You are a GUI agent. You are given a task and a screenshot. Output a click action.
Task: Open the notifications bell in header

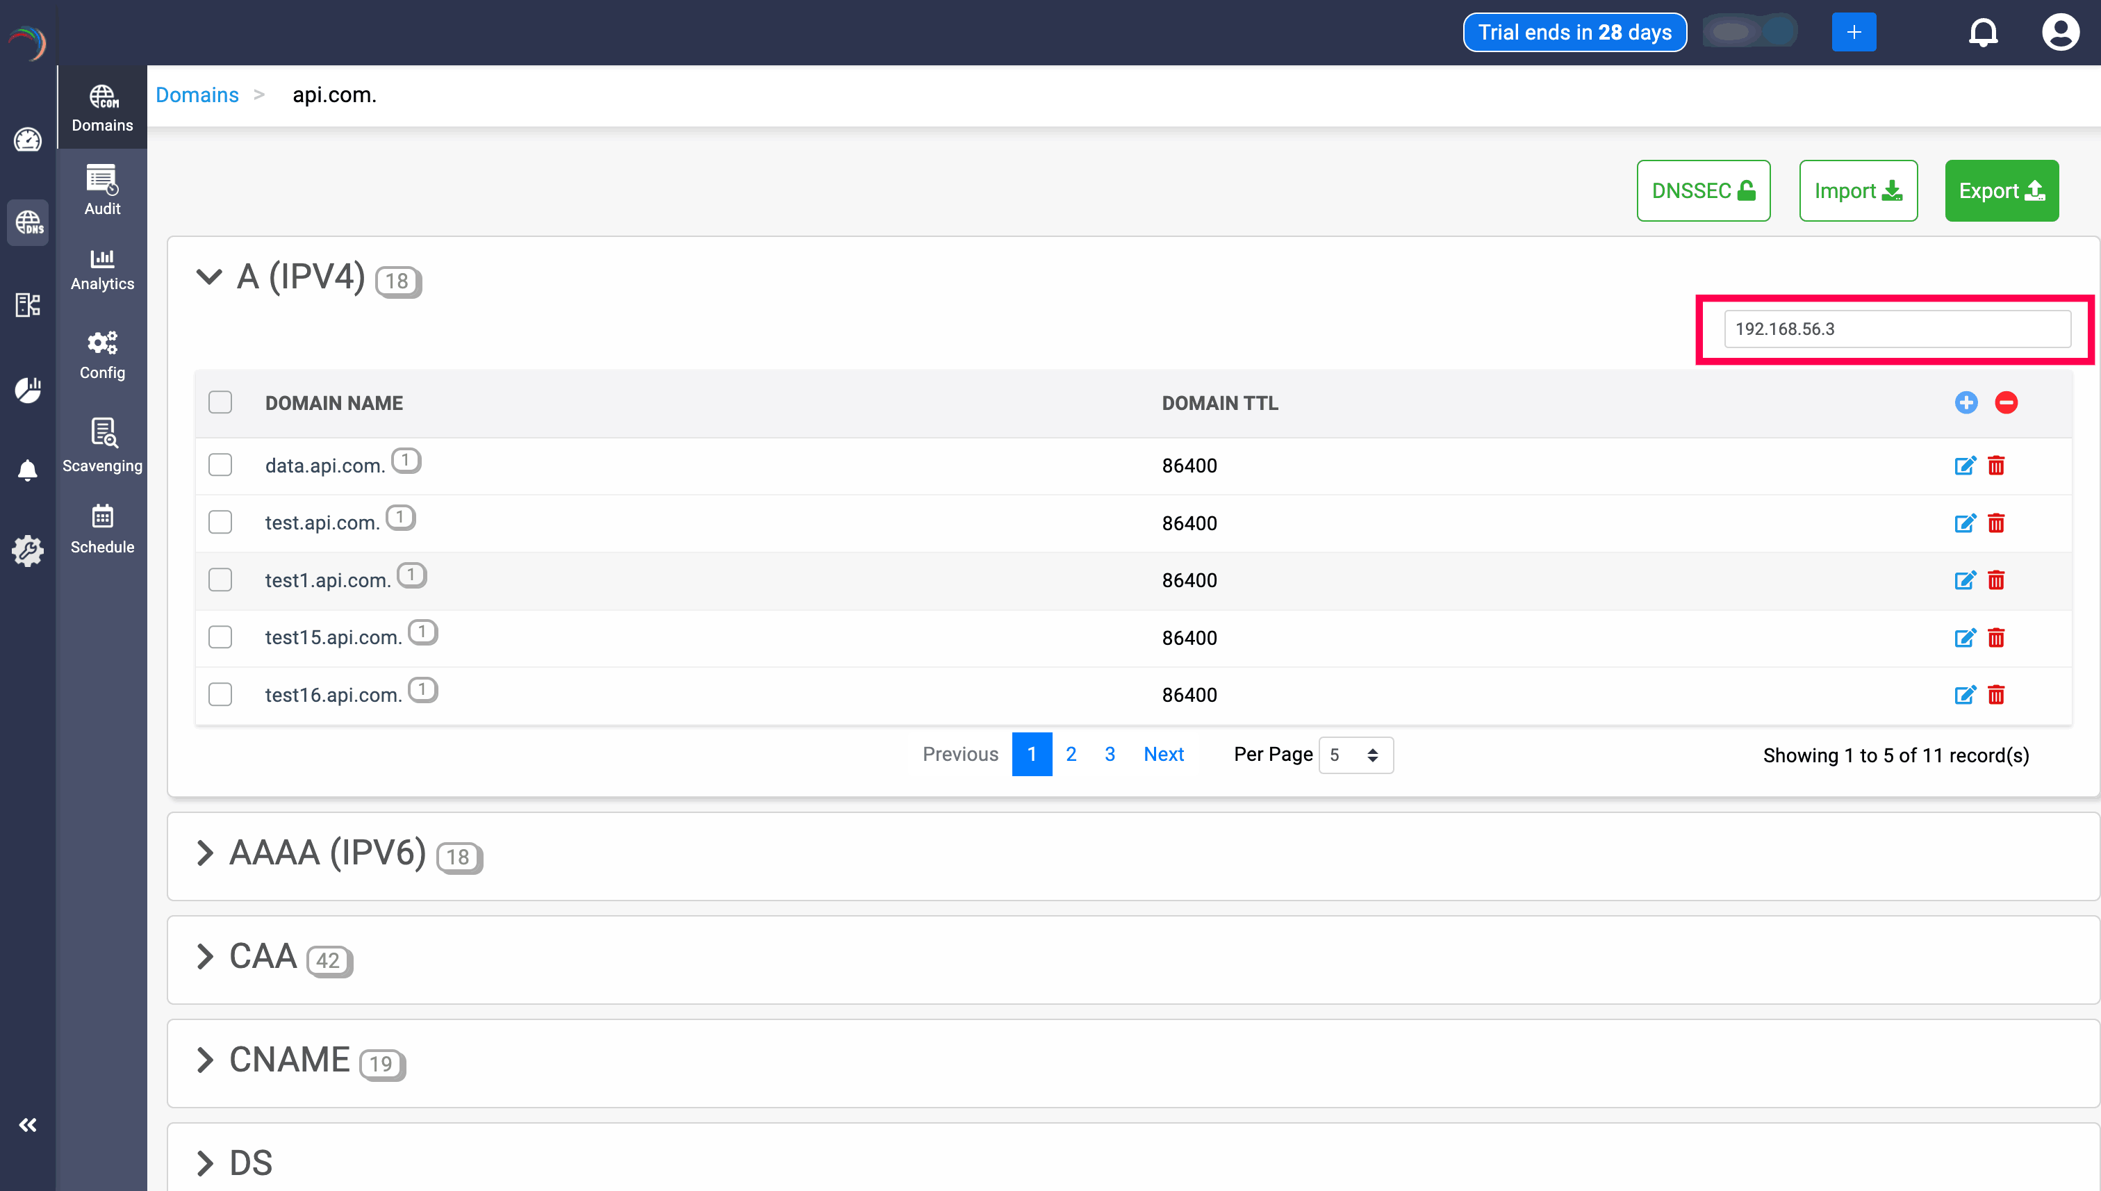click(1982, 33)
